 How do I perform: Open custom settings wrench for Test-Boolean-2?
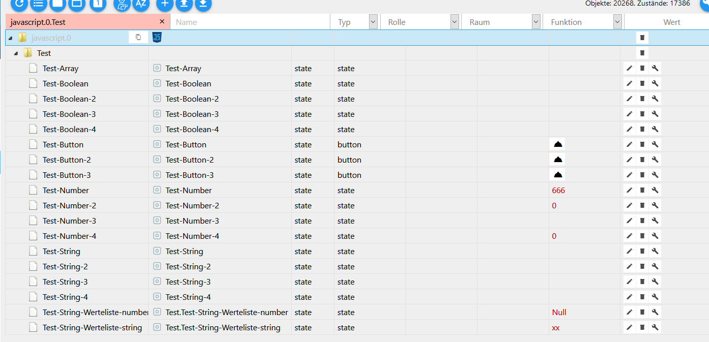coord(655,99)
